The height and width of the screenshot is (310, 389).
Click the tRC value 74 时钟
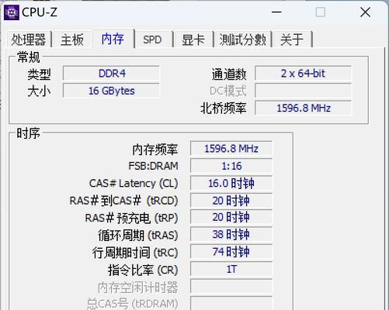coord(231,252)
